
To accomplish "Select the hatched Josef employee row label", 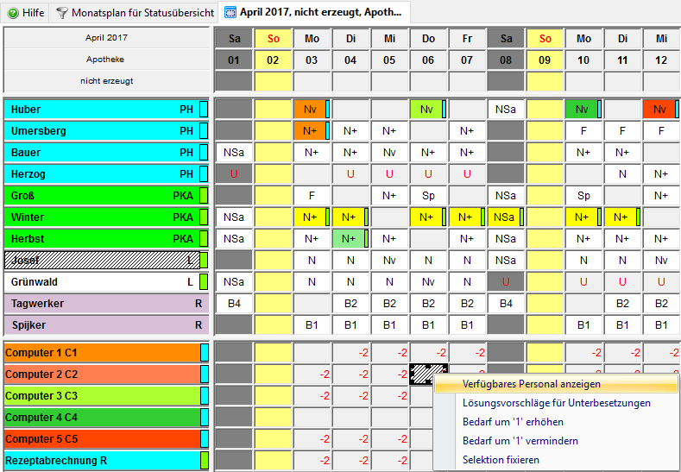I will coord(100,261).
